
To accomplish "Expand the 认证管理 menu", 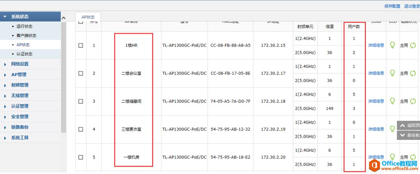I will click(x=30, y=106).
